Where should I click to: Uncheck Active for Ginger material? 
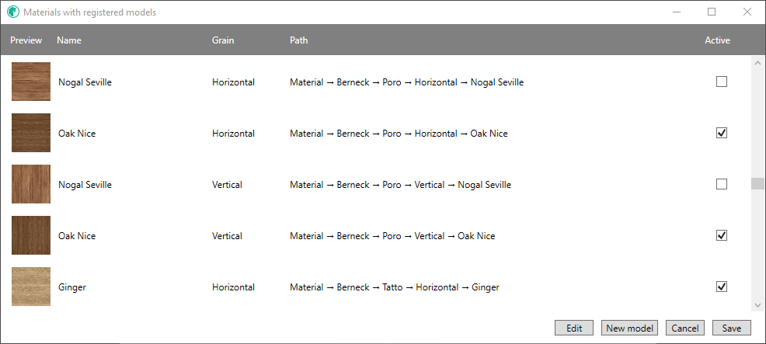(x=722, y=287)
